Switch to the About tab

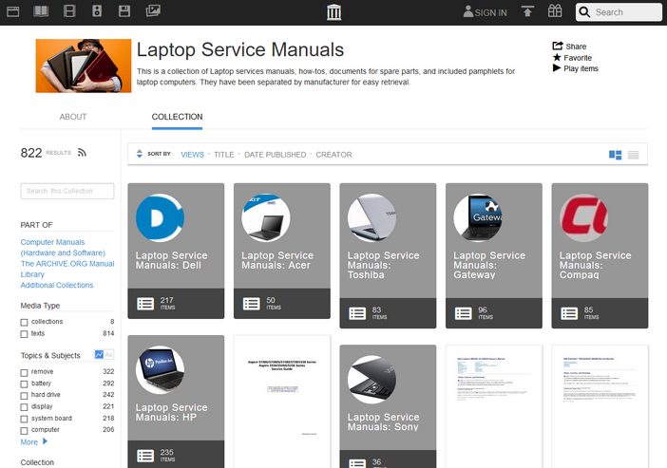pyautogui.click(x=73, y=117)
